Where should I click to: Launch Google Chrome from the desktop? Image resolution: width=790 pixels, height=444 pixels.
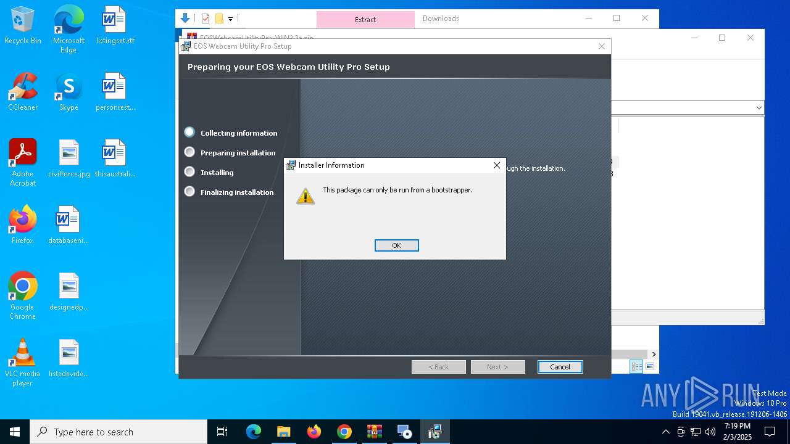[x=23, y=296]
